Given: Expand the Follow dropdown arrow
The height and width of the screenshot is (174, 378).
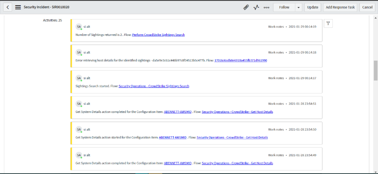Looking at the screenshot, I should coord(299,7).
